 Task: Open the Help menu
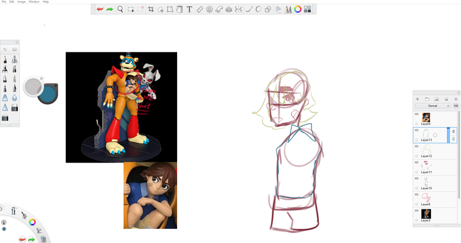point(46,1)
